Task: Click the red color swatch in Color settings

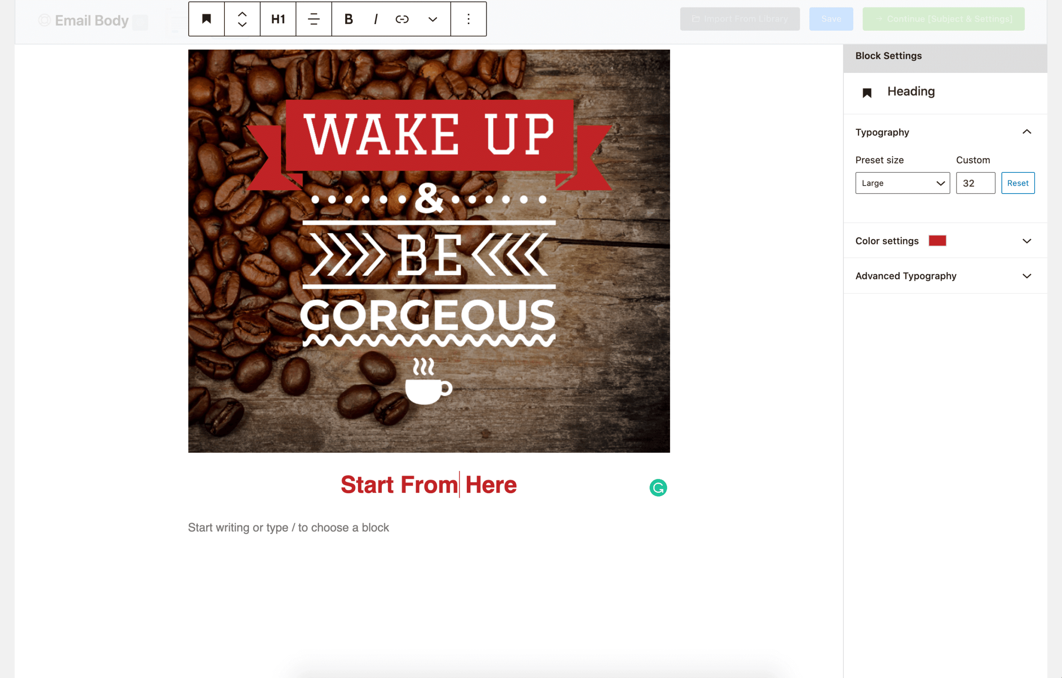Action: [937, 240]
